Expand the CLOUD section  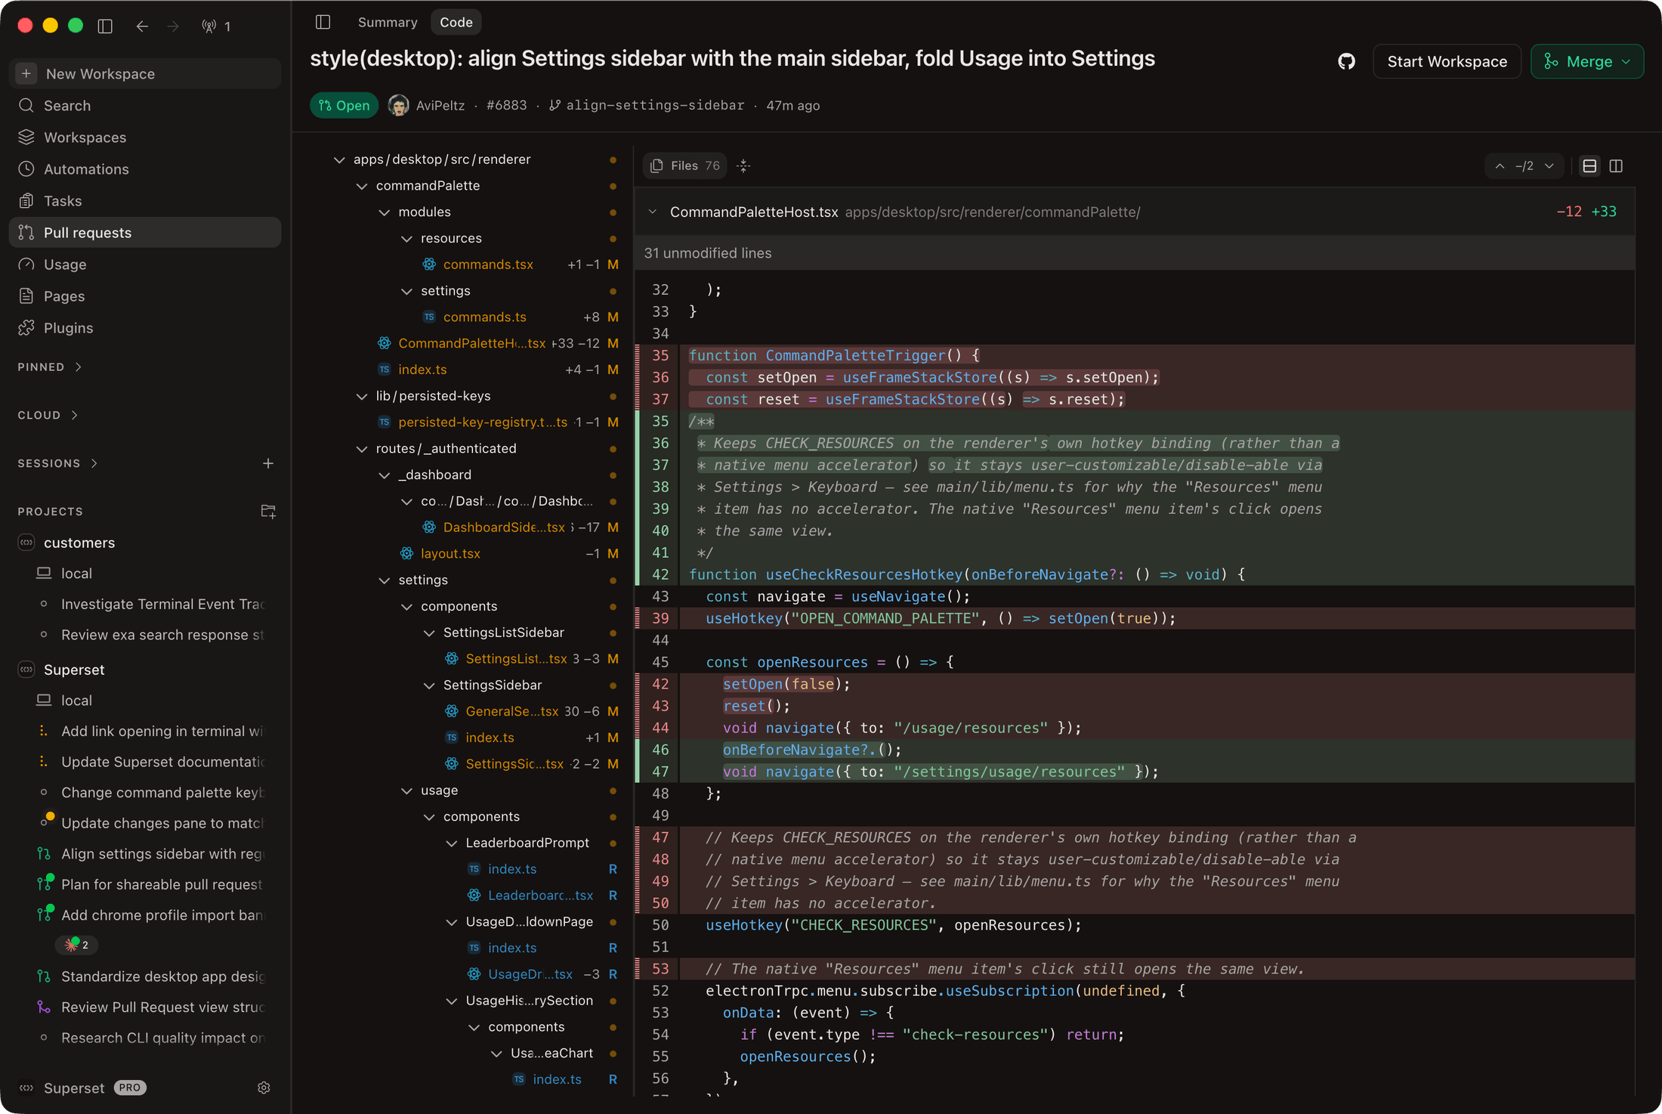pos(48,415)
